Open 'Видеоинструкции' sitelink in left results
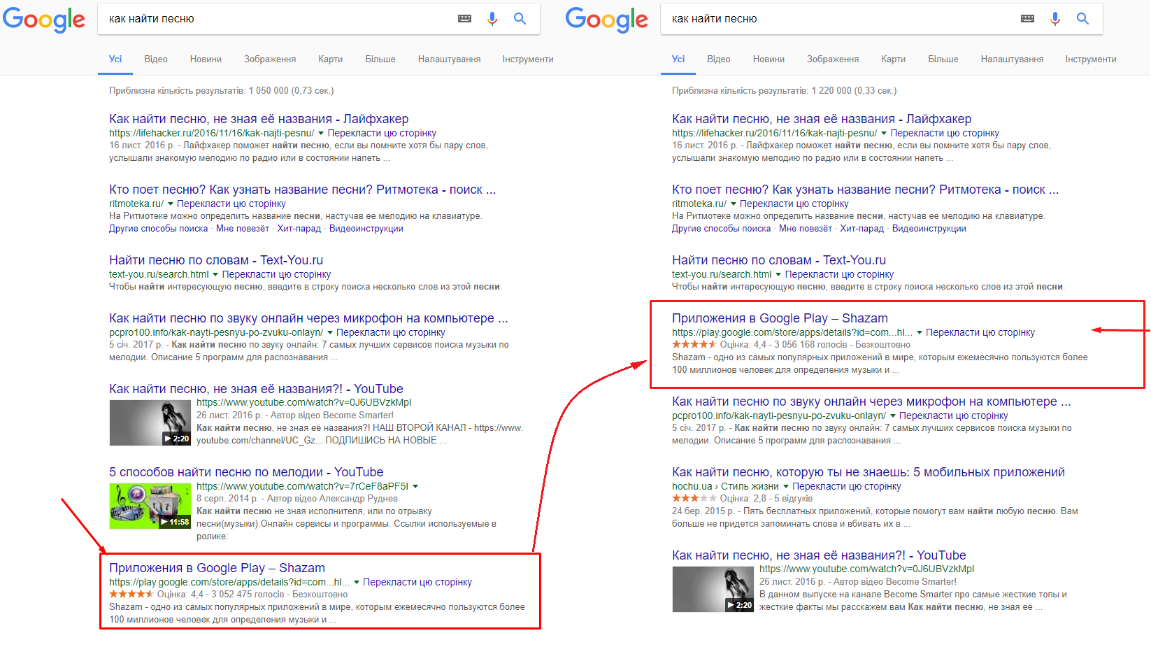Image resolution: width=1151 pixels, height=654 pixels. [366, 229]
